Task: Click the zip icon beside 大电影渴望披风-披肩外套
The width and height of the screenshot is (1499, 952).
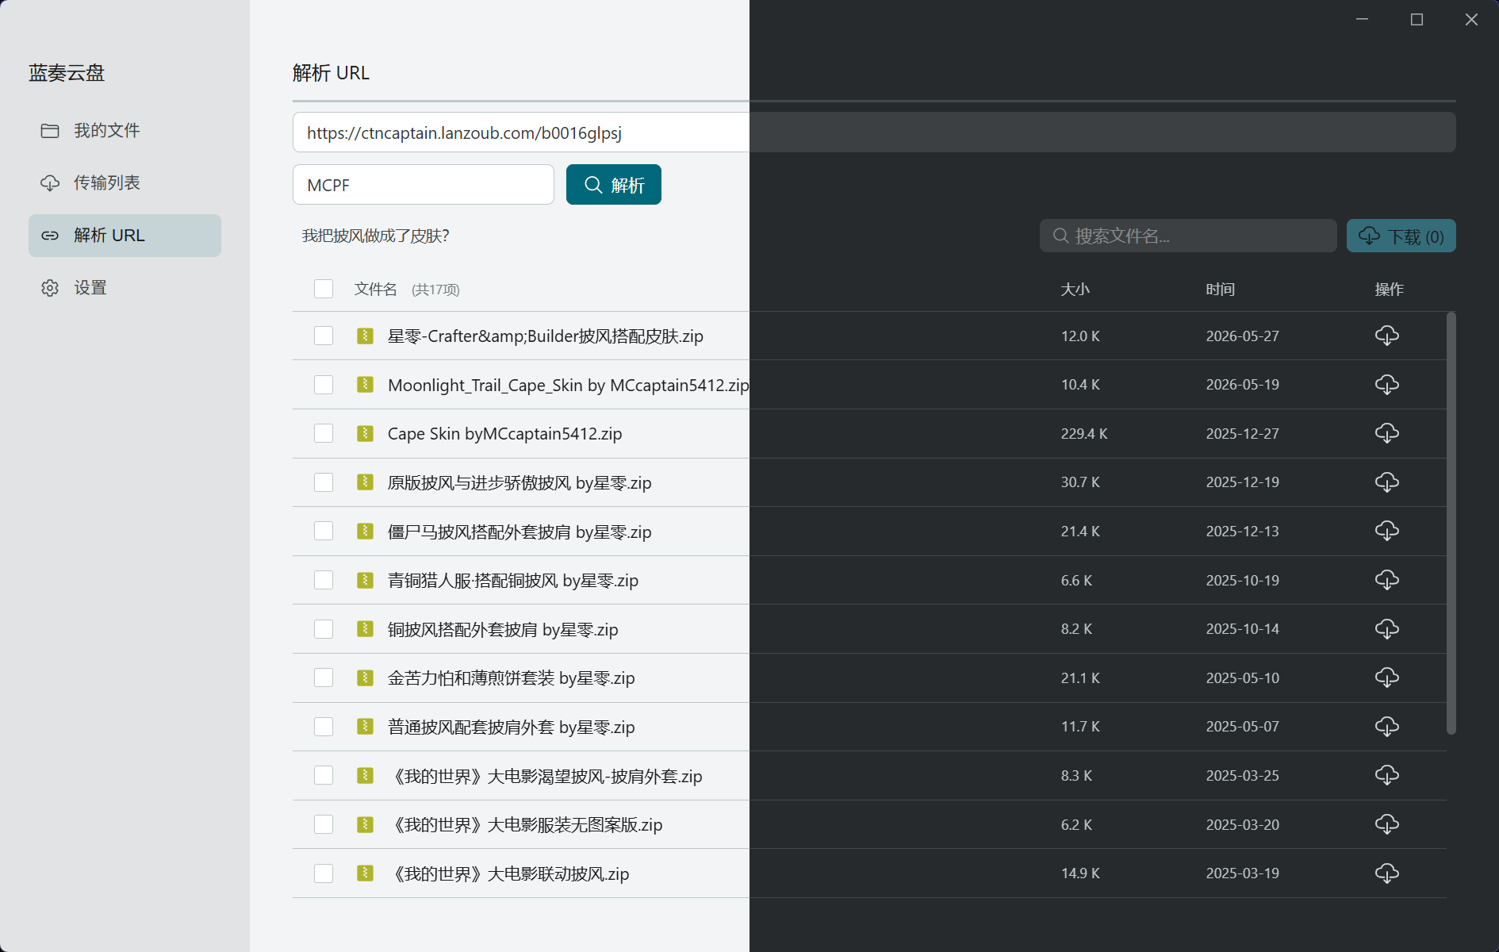Action: tap(365, 775)
